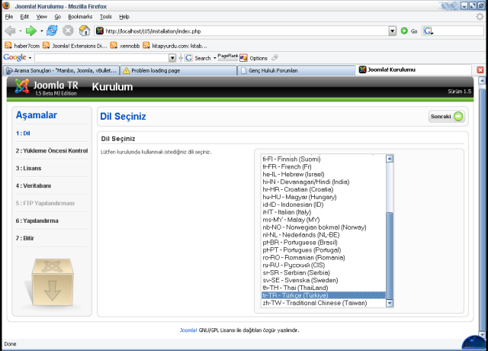Click the browser Back arrow button

(10, 31)
